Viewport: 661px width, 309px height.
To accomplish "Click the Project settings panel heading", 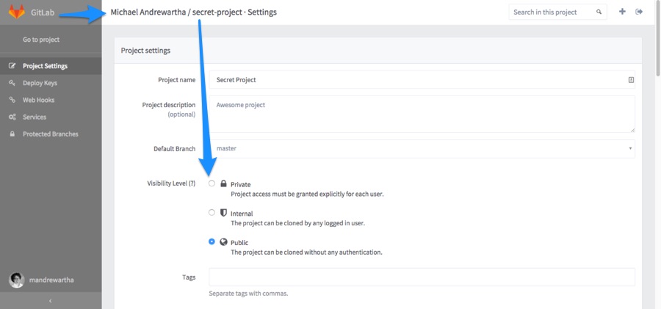I will click(146, 51).
